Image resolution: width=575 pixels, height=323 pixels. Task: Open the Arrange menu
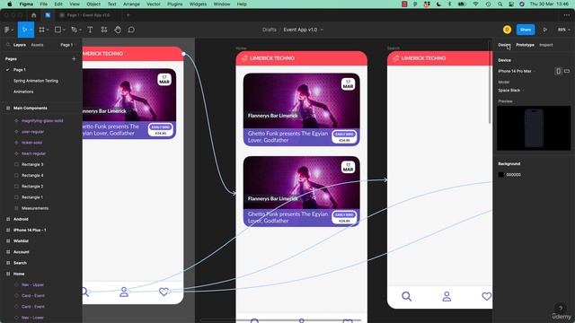131,4
